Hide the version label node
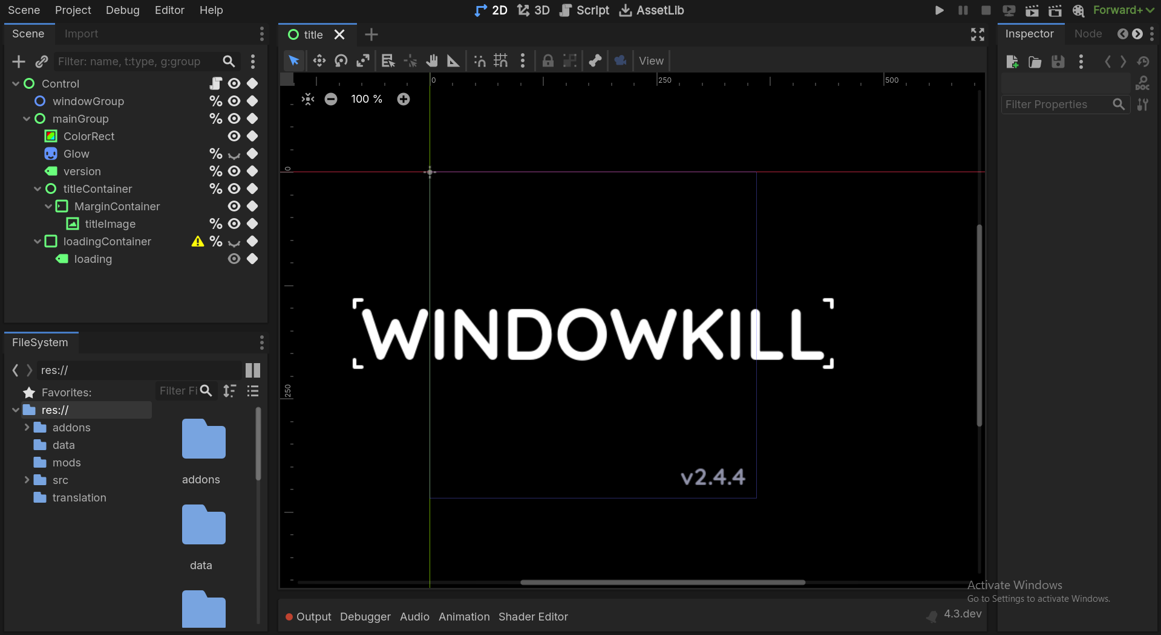1161x635 pixels. [234, 171]
